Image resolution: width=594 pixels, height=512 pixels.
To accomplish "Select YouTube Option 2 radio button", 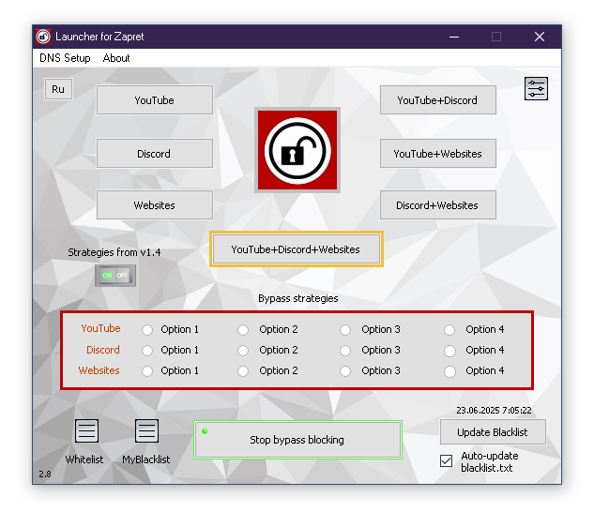I will pyautogui.click(x=243, y=330).
